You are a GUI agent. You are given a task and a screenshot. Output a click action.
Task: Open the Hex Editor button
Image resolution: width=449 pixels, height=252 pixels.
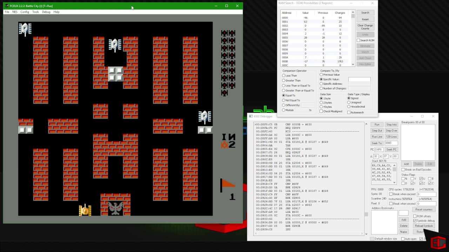[x=365, y=64]
